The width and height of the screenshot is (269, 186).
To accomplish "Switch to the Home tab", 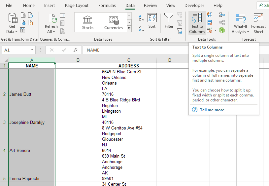I will pyautogui.click(x=29, y=6).
